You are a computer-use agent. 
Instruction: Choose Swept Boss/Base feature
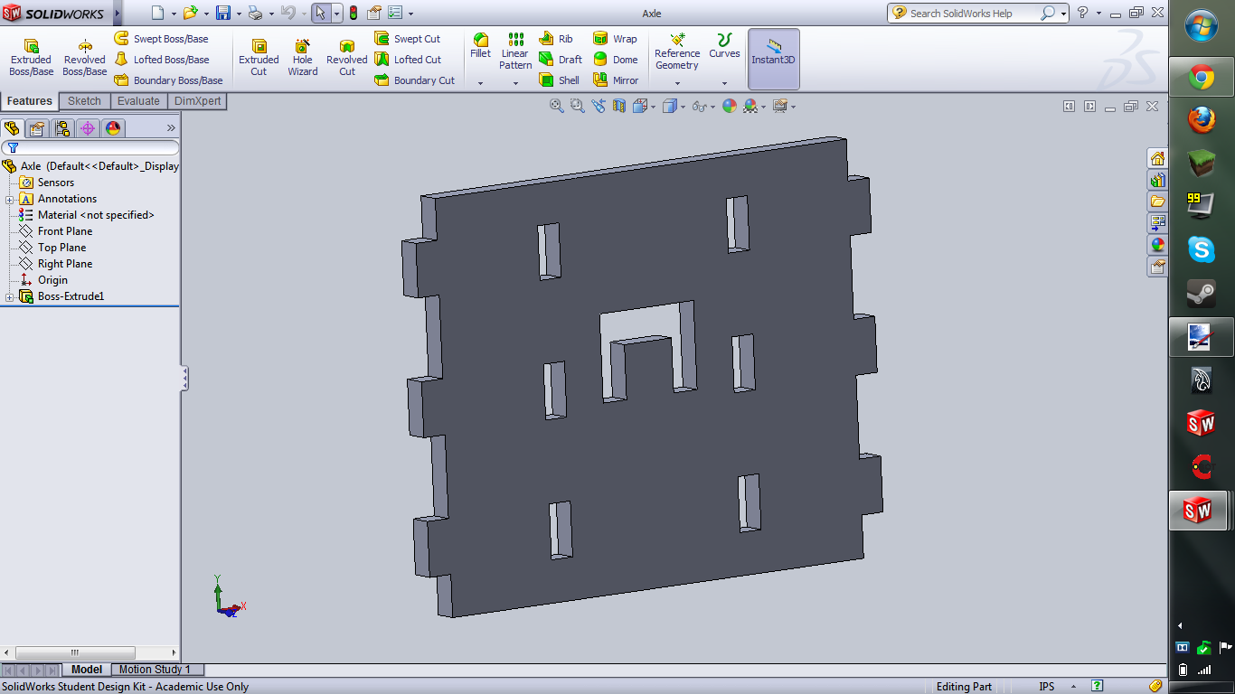point(161,39)
